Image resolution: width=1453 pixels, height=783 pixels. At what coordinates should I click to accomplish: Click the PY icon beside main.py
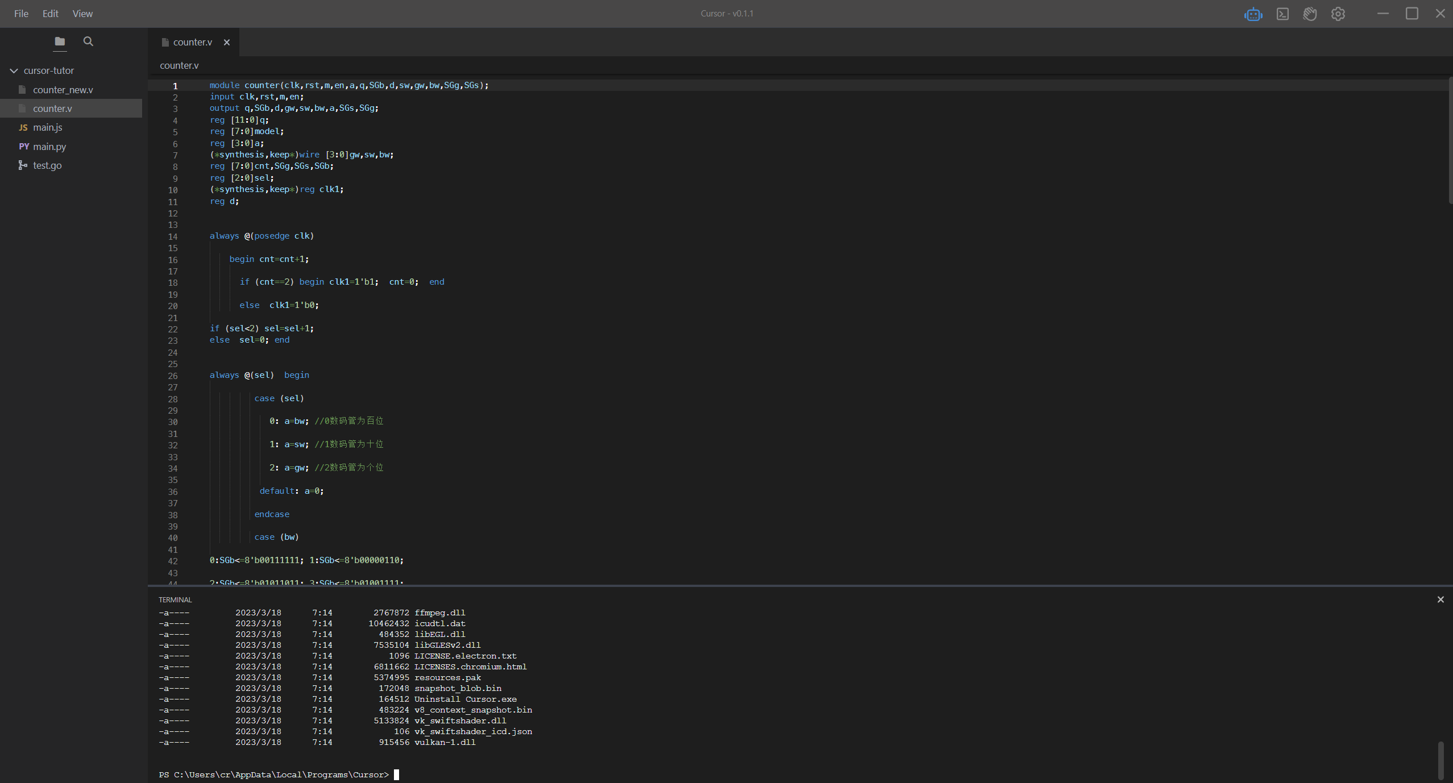[x=24, y=147]
